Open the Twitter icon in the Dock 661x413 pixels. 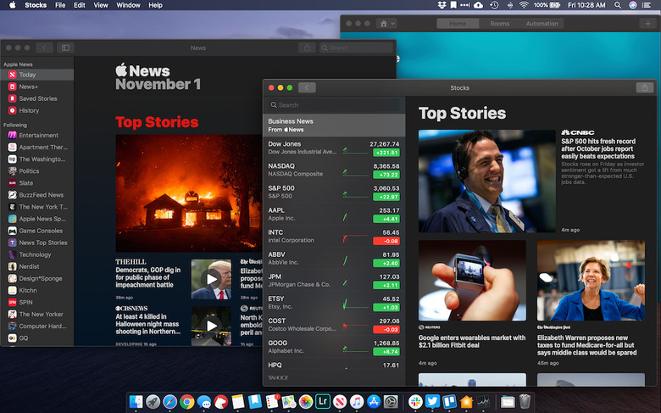click(432, 401)
